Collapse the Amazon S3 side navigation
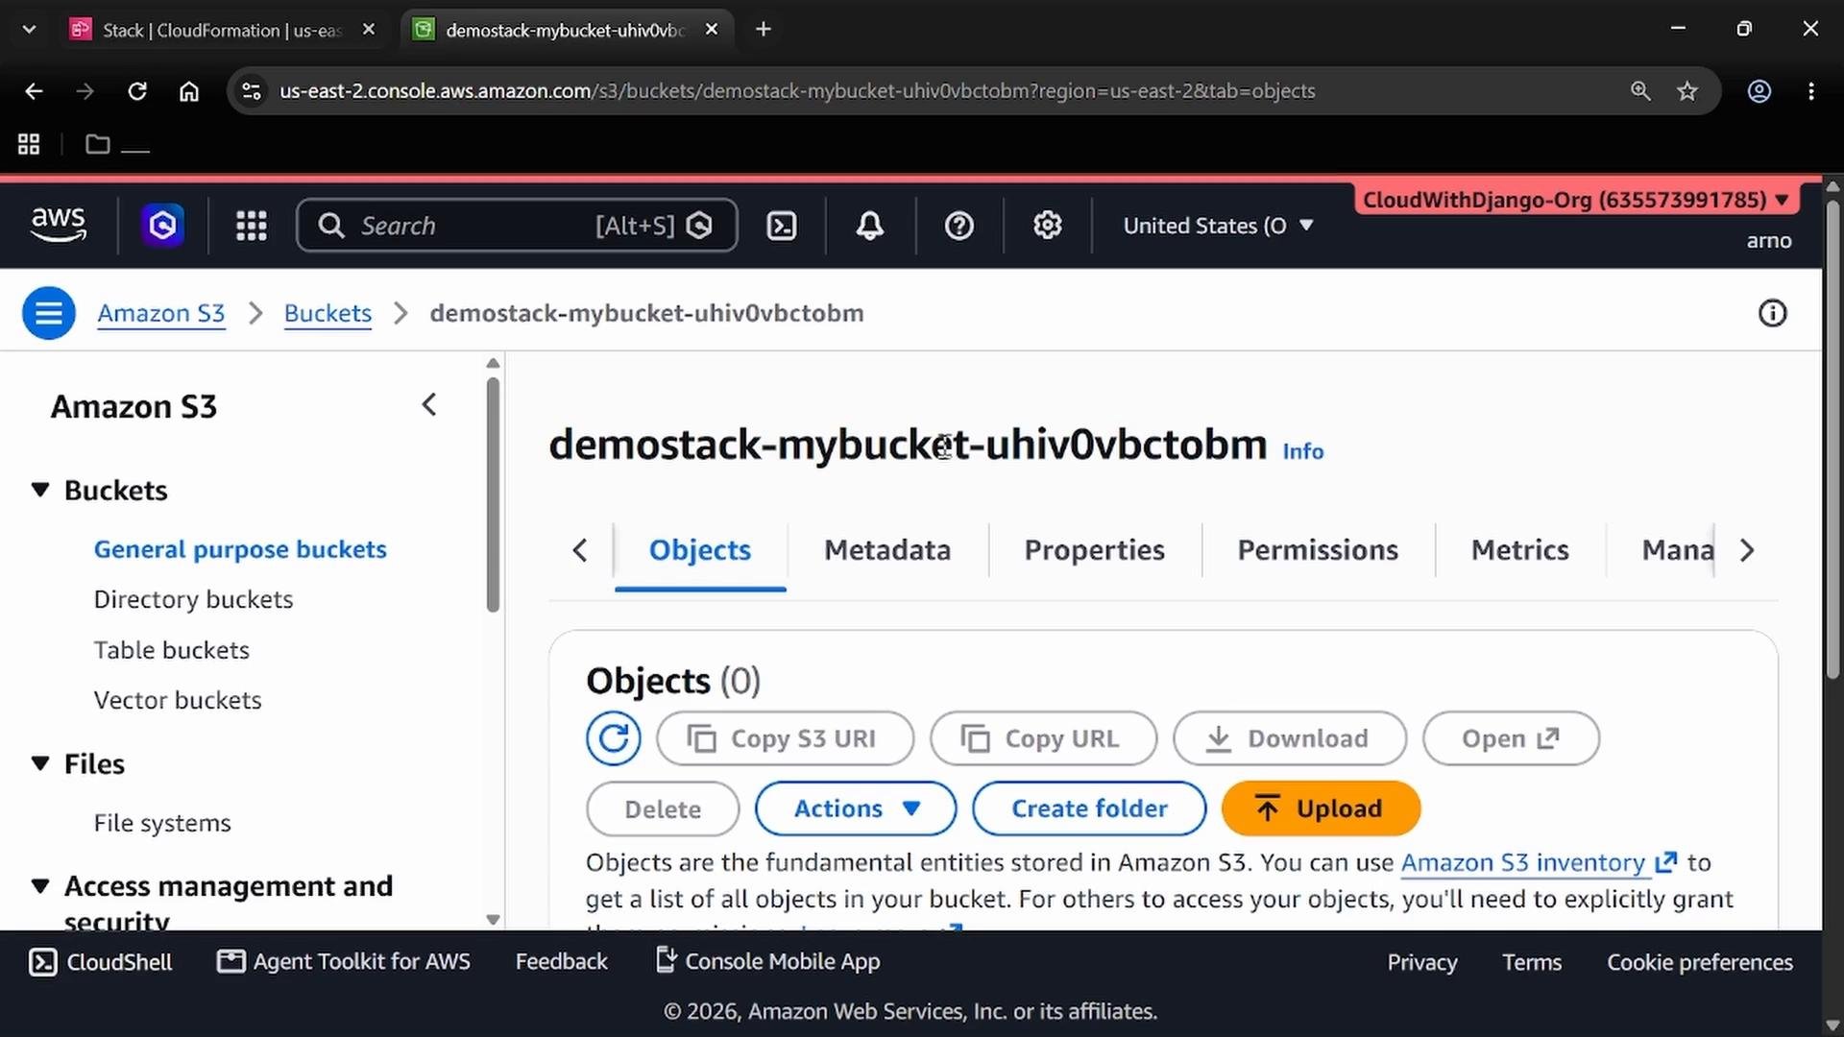1844x1037 pixels. pos(429,405)
